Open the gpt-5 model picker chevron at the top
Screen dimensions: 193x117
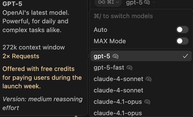[154, 2]
